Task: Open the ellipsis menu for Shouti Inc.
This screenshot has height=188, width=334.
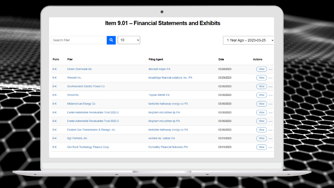Action: coord(270,95)
